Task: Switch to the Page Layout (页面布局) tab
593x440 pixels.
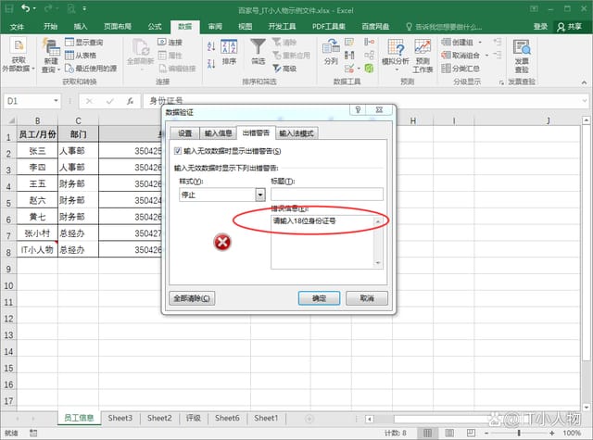Action: [118, 27]
